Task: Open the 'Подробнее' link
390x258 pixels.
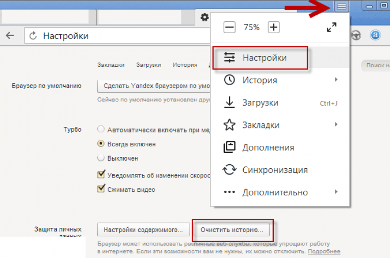Action: click(324, 252)
